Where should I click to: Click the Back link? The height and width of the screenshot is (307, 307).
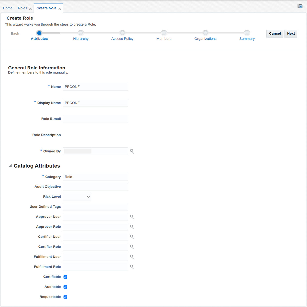click(15, 33)
